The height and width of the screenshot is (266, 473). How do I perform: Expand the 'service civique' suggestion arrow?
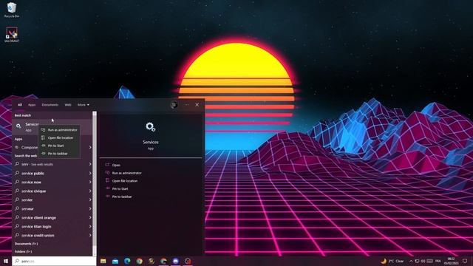click(90, 191)
